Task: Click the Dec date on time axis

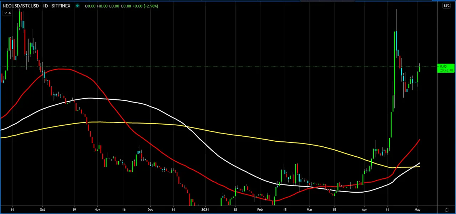Action: click(x=150, y=210)
